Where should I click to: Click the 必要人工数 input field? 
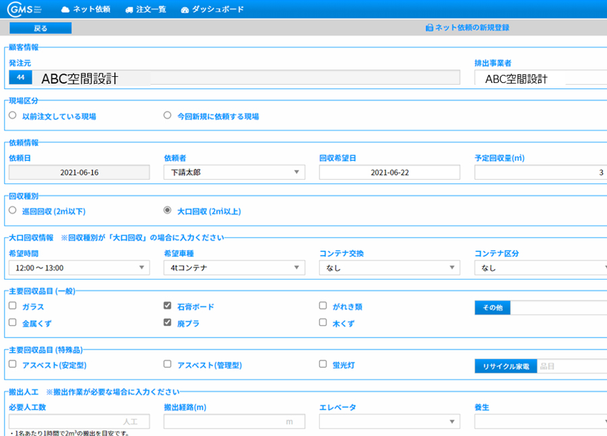tap(80, 421)
